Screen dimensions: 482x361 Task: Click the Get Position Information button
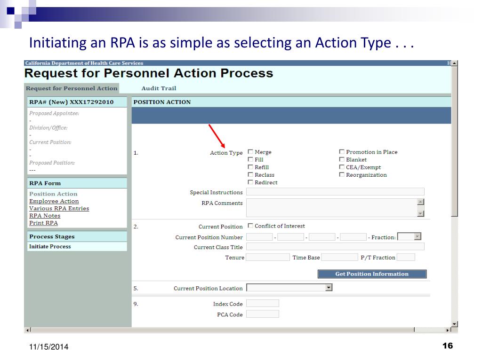tap(372, 274)
